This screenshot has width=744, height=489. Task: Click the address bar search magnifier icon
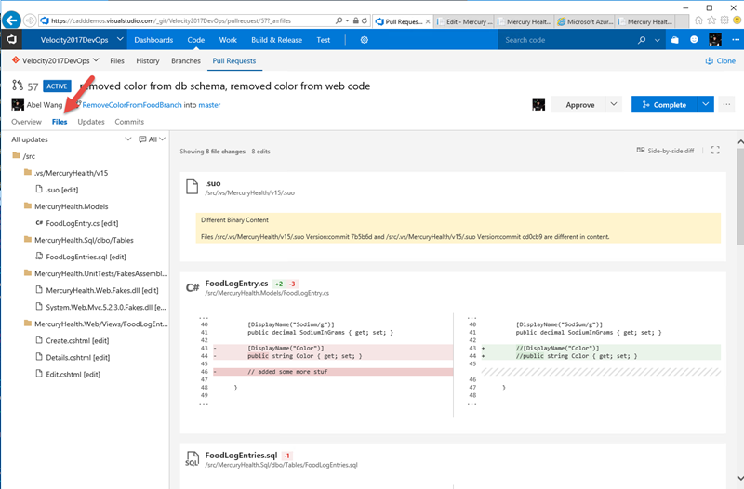click(339, 20)
